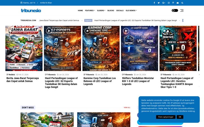Screen dimensions: 204x127
Task: Open the SOCIALS menu item
Action: (x=120, y=10)
